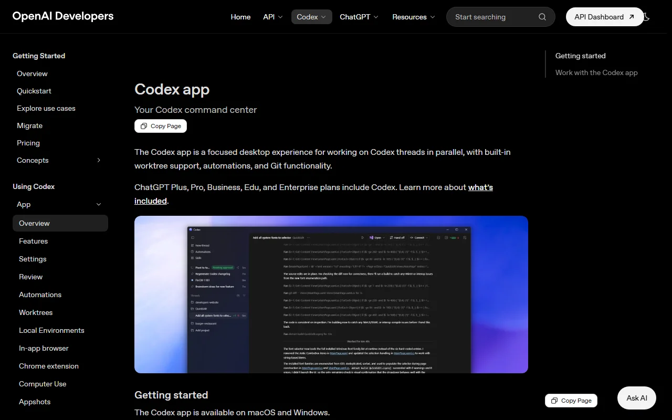
Task: Click the arrow icon in API Dashboard
Action: coord(631,17)
